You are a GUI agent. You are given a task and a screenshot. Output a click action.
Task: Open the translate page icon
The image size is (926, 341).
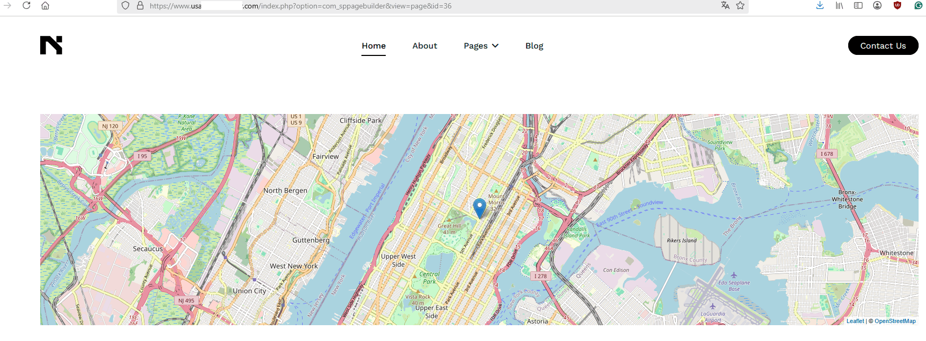coord(725,6)
